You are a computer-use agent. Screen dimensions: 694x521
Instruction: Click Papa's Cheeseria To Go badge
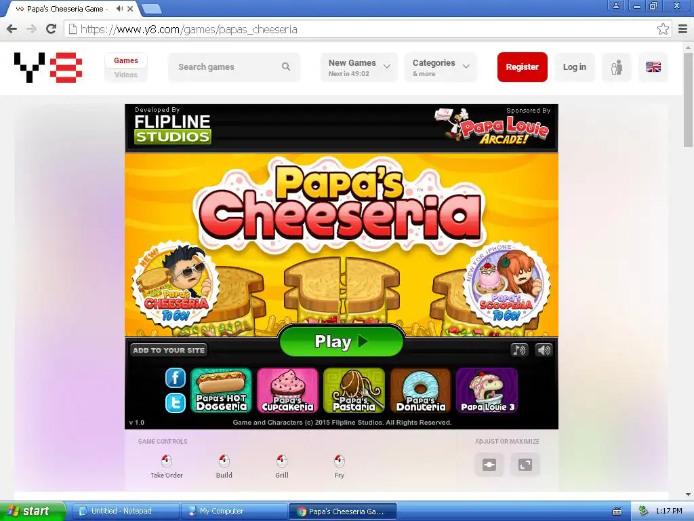[176, 284]
